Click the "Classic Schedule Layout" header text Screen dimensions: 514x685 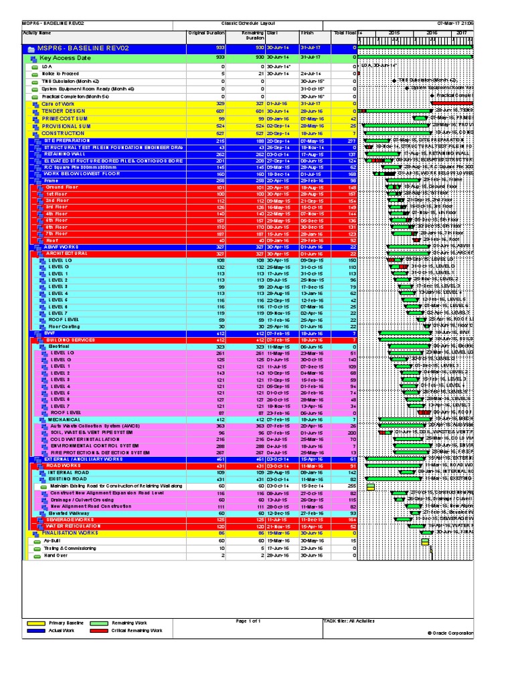(248, 23)
